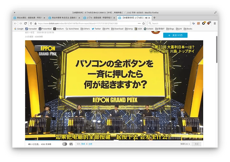230x162 pixels.
Task: Expand the temp bookmarks folder
Action: 129,29
